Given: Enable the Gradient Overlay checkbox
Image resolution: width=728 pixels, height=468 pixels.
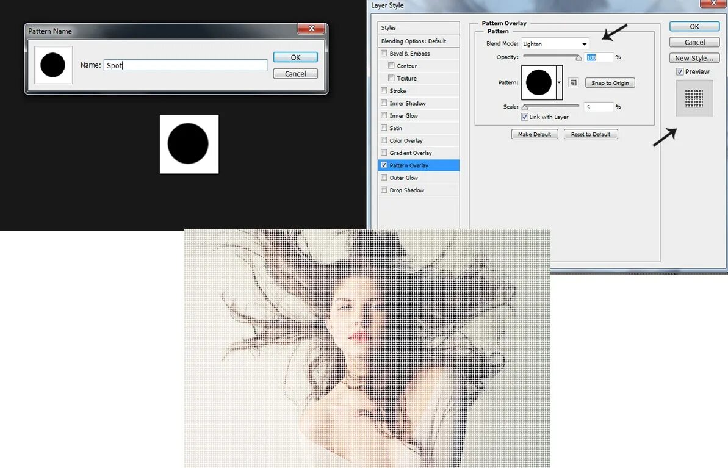Looking at the screenshot, I should click(384, 153).
